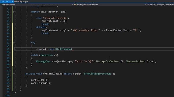The width and height of the screenshot is (174, 97).
Task: Click line number 85 in the gutter
Action: (8, 49)
